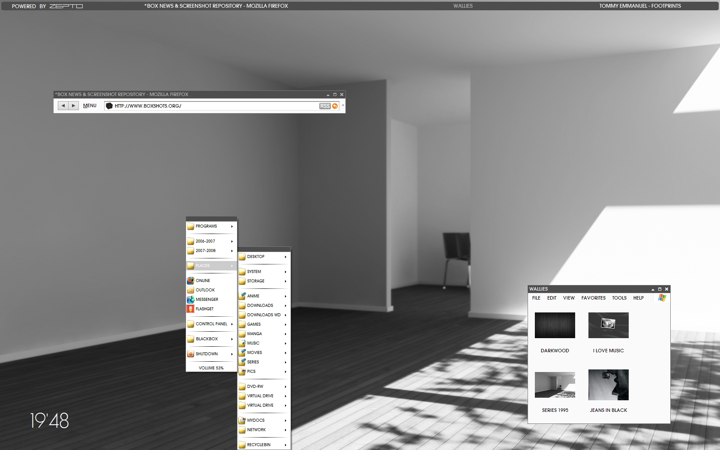Select the Wallies task in top bar
This screenshot has width=720, height=450.
pos(463,6)
